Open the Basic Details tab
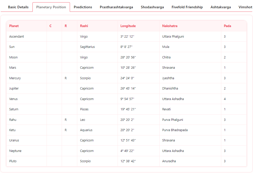Viewport: 253px width, 173px height. click(x=18, y=7)
